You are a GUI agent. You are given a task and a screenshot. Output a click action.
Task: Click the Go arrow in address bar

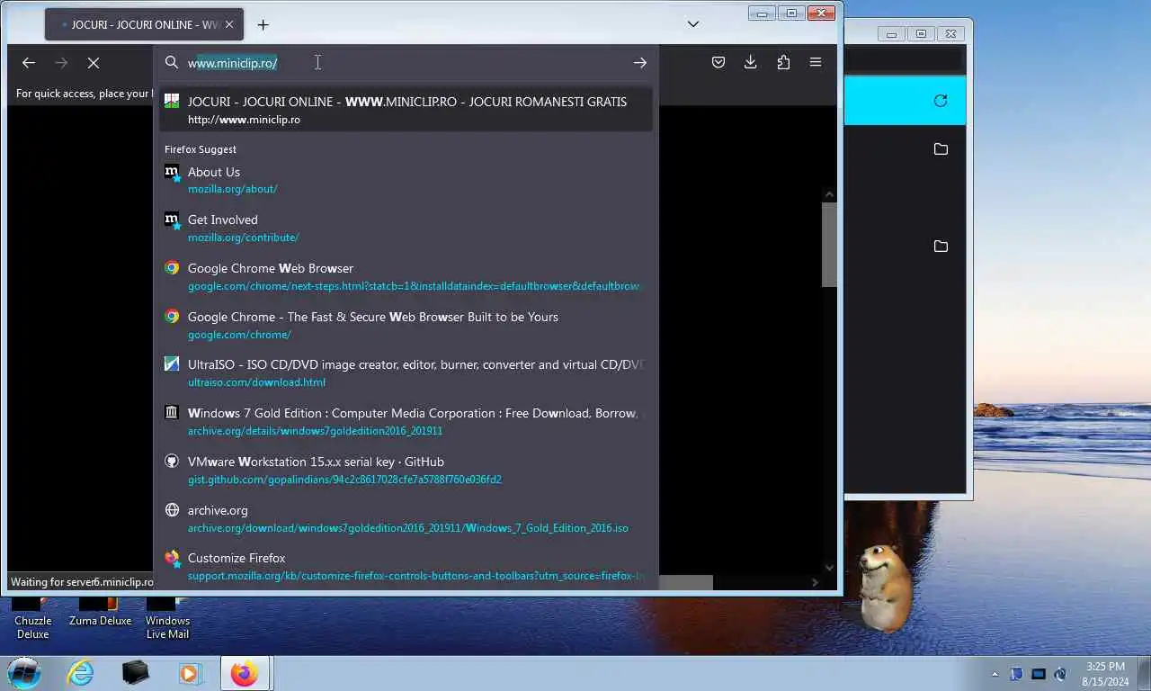tap(640, 63)
